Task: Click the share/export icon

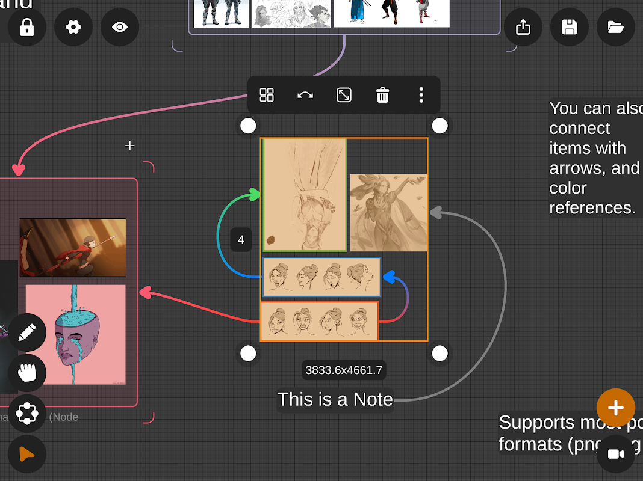Action: pos(523,27)
